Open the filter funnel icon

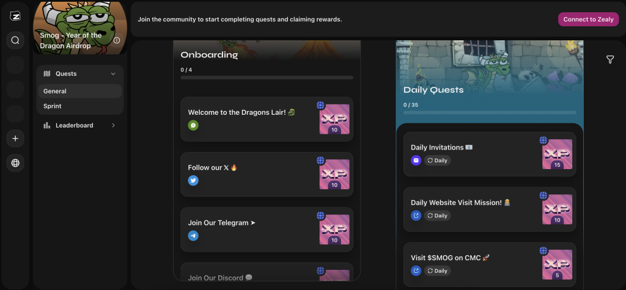[609, 59]
